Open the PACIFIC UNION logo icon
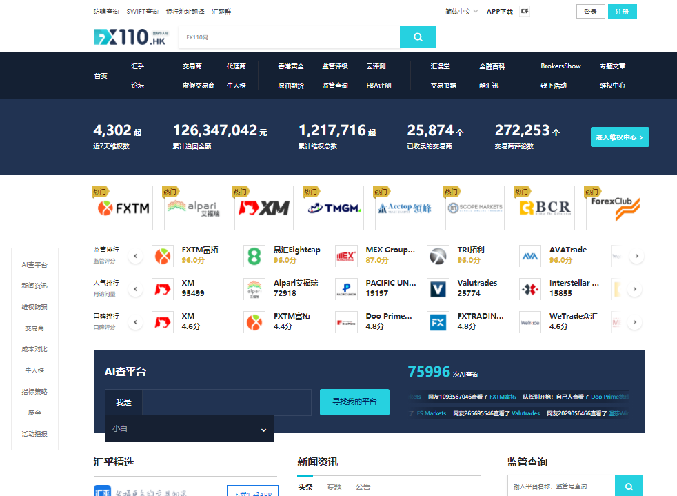Image resolution: width=677 pixels, height=496 pixels. pyautogui.click(x=346, y=289)
